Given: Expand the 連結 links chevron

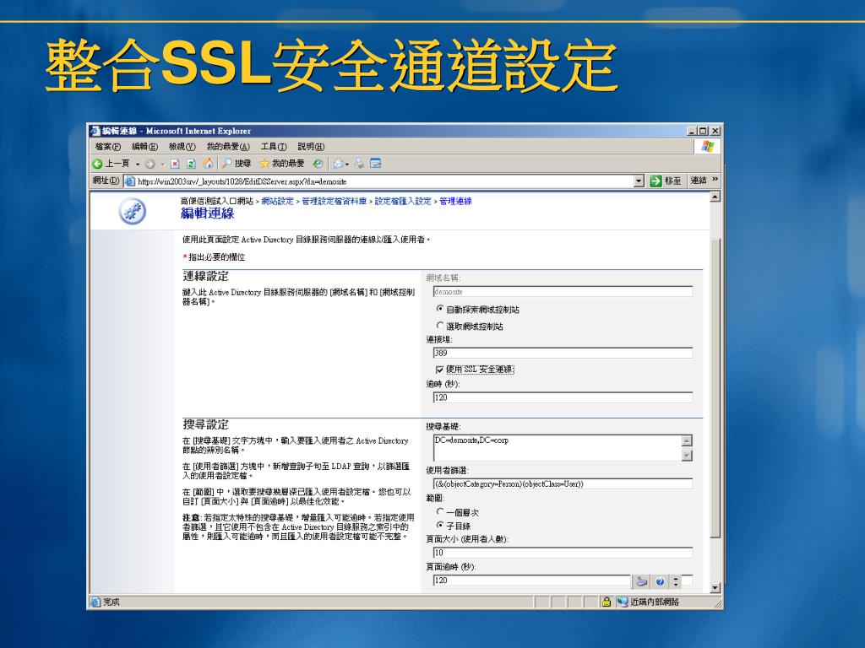Looking at the screenshot, I should pyautogui.click(x=715, y=180).
